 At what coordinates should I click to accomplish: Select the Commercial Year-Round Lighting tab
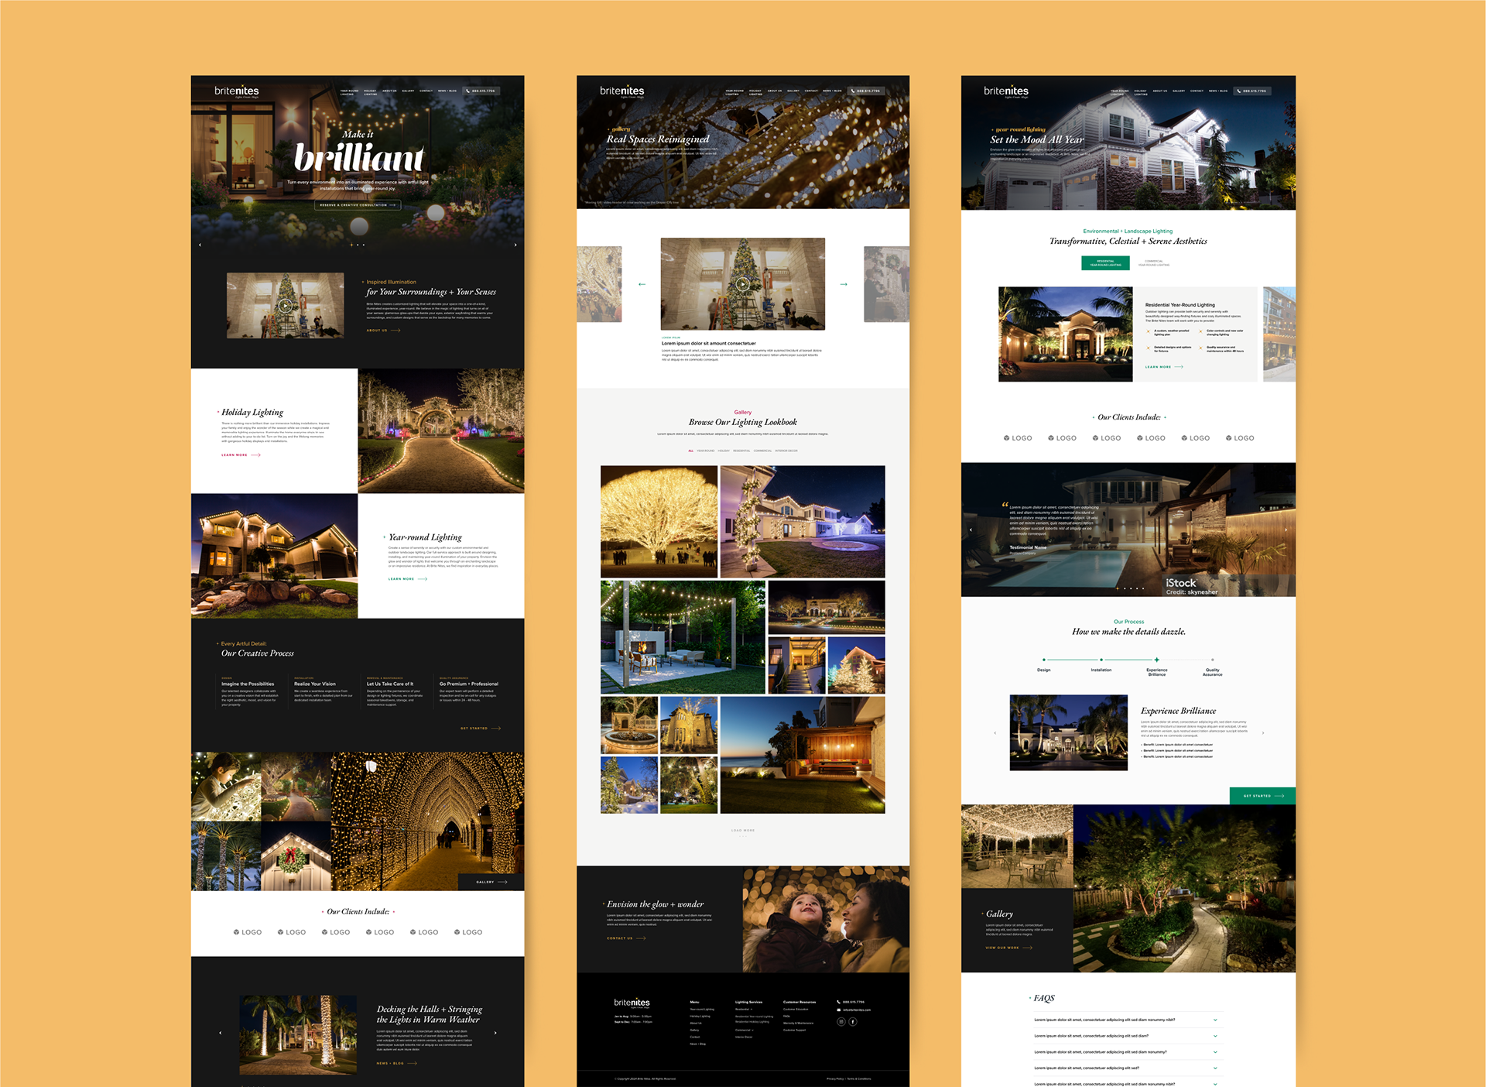(x=1154, y=263)
